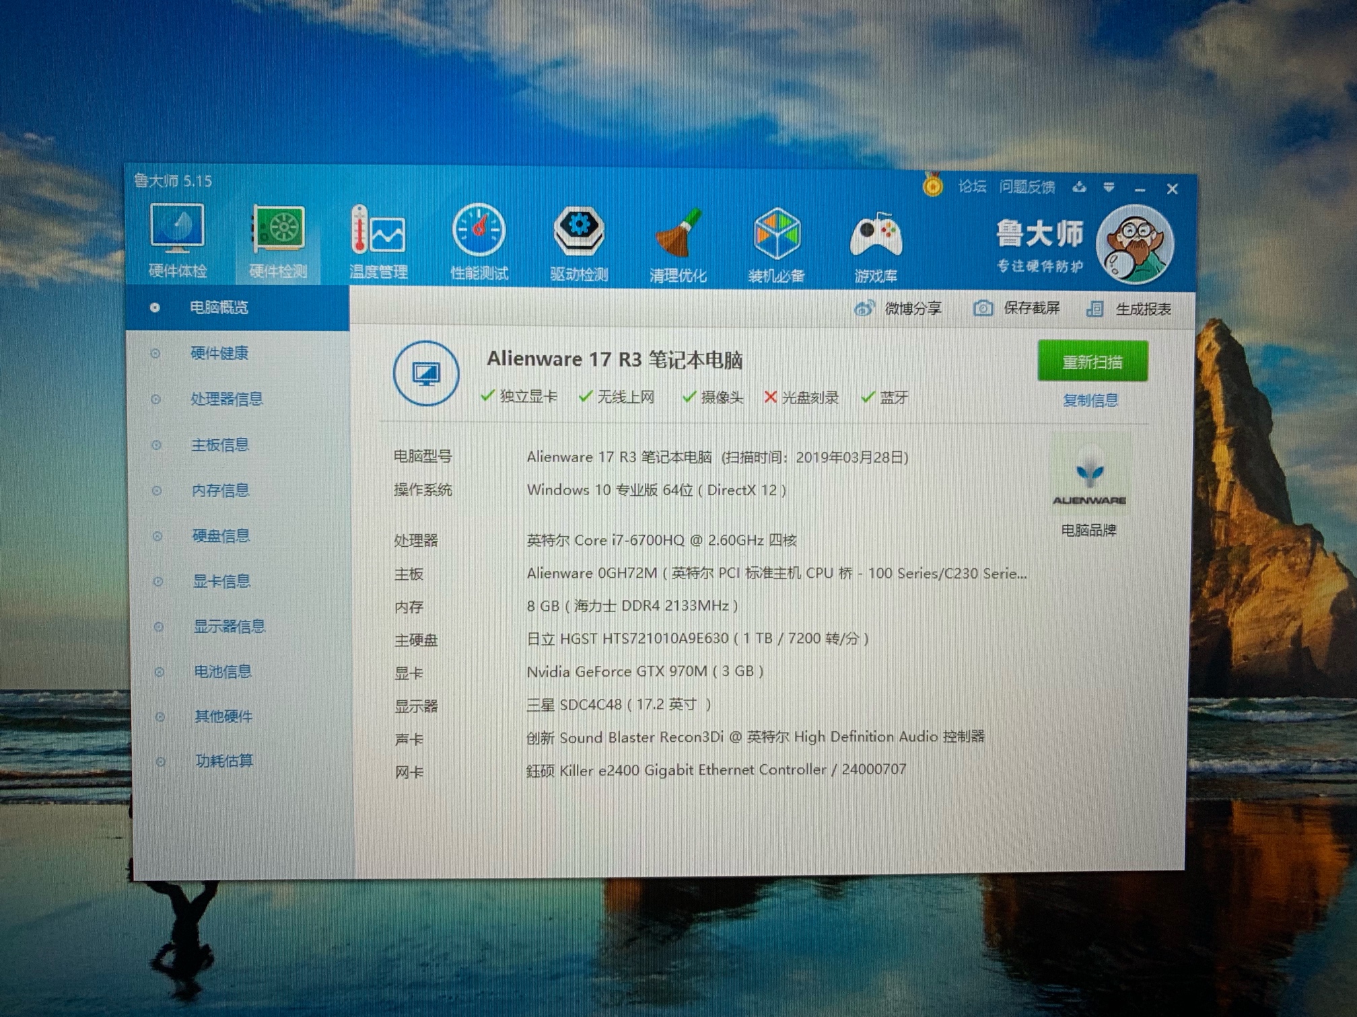This screenshot has height=1017, width=1357.
Task: Click display value 三星 SDC4C48
Action: (619, 704)
